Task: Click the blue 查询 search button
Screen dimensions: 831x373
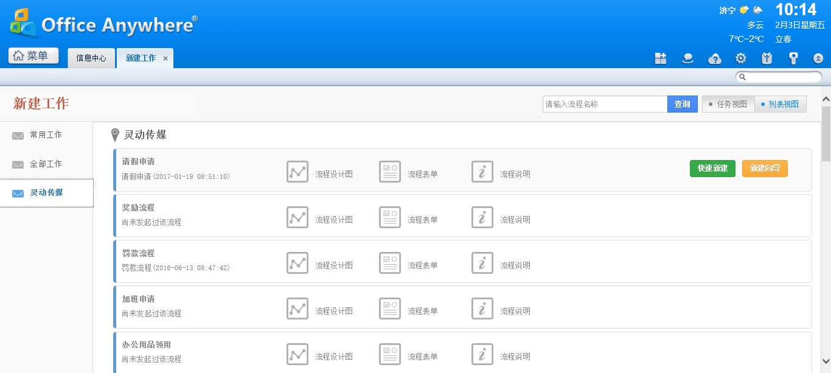Action: [x=682, y=104]
